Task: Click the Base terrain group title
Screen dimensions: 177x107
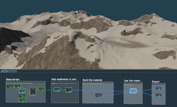Action: coord(13,80)
